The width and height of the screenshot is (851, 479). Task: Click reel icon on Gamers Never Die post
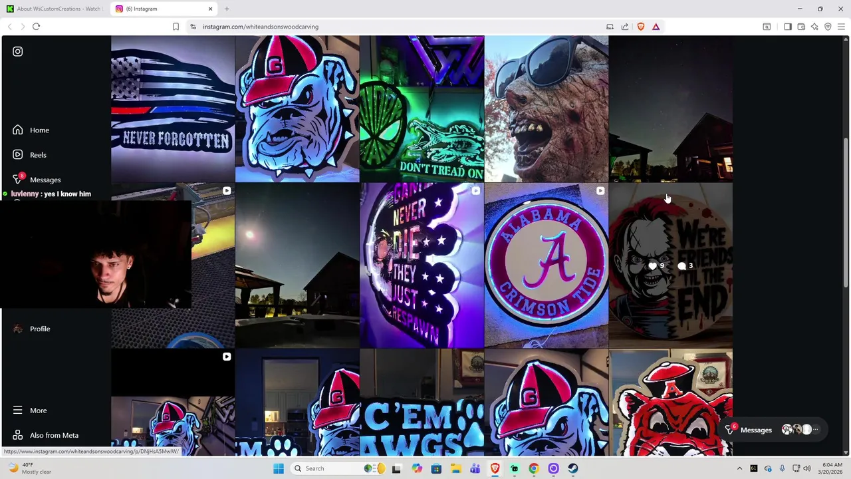pos(475,191)
